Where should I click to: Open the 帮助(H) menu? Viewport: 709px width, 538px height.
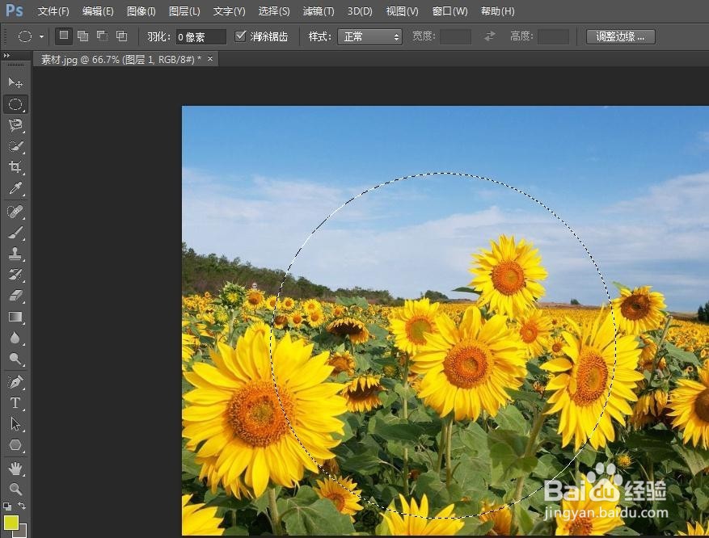coord(497,11)
